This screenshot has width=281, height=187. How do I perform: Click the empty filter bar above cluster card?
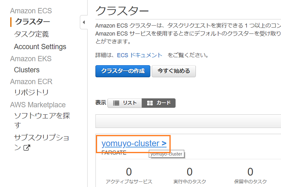pos(188,121)
